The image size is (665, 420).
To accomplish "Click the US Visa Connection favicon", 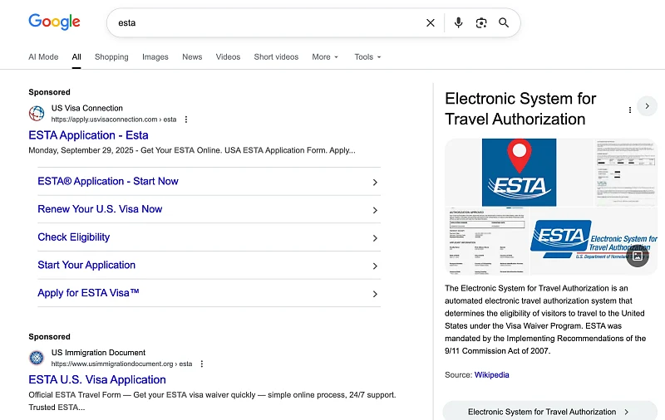I will coord(37,114).
